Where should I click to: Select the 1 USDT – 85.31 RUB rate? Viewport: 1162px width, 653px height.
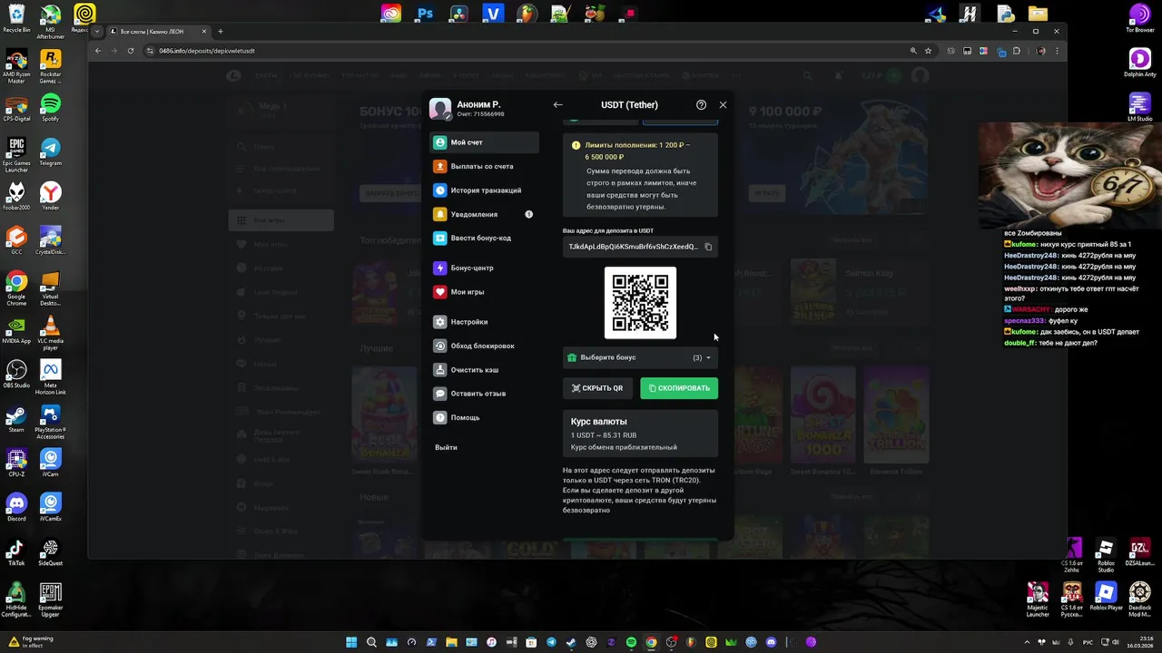point(603,435)
